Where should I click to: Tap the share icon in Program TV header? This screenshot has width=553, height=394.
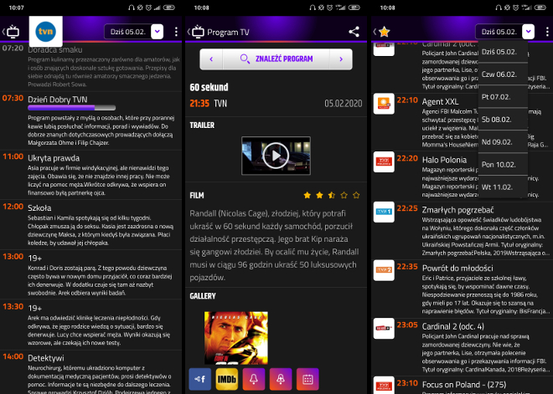point(354,32)
